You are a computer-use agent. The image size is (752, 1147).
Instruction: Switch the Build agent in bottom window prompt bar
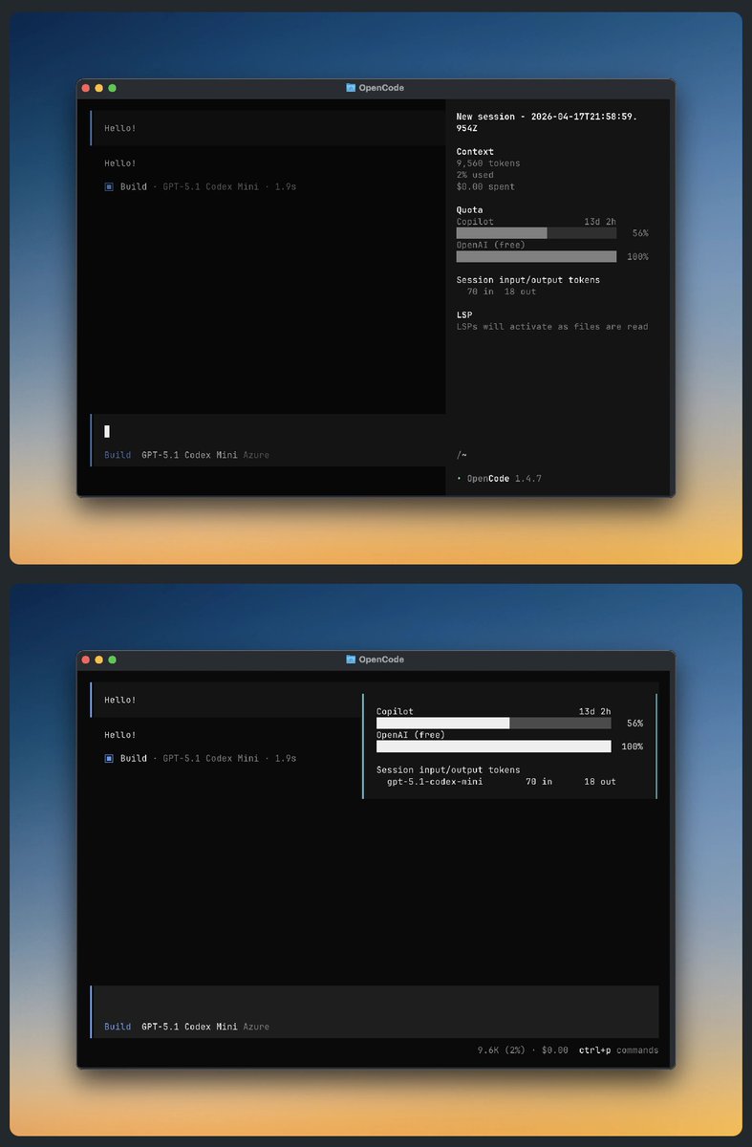click(x=118, y=1027)
